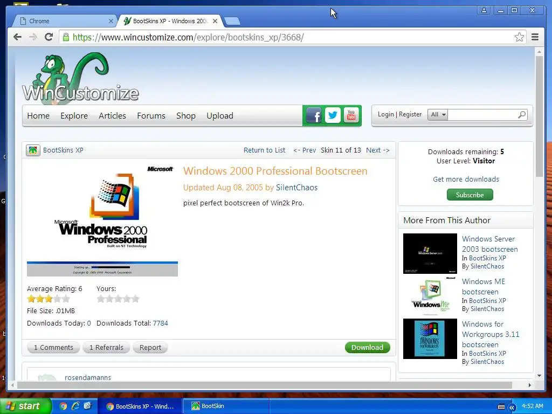Open the Forums menu item

(151, 115)
